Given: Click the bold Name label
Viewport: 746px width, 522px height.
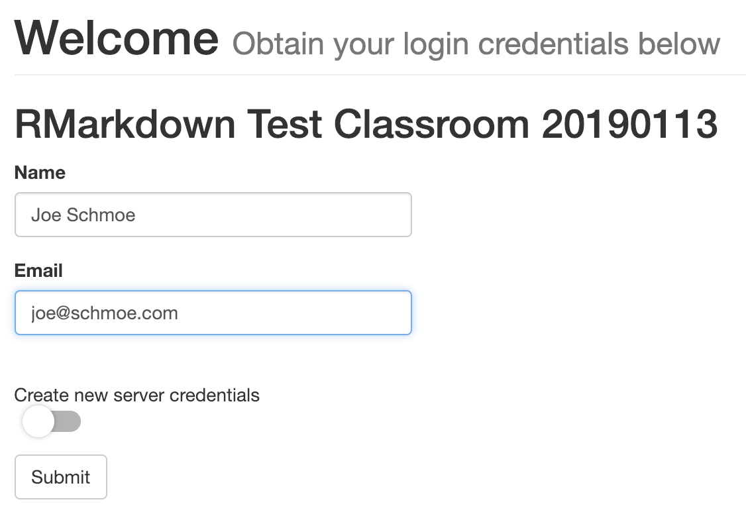Looking at the screenshot, I should point(40,173).
